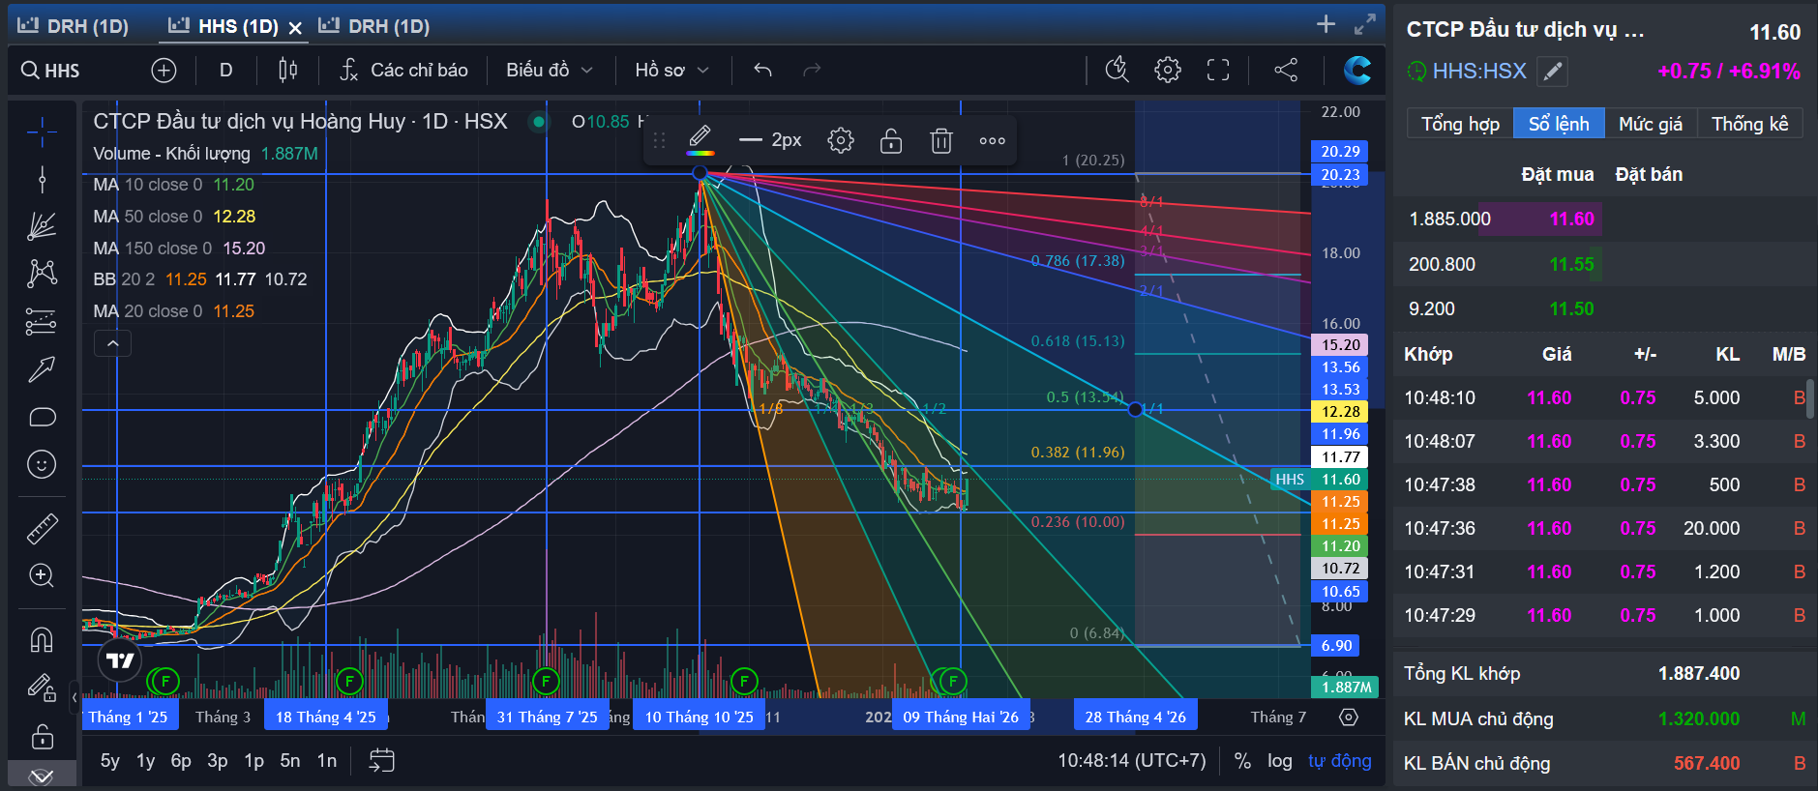Set time range to 1n
This screenshot has width=1818, height=791.
click(x=327, y=761)
